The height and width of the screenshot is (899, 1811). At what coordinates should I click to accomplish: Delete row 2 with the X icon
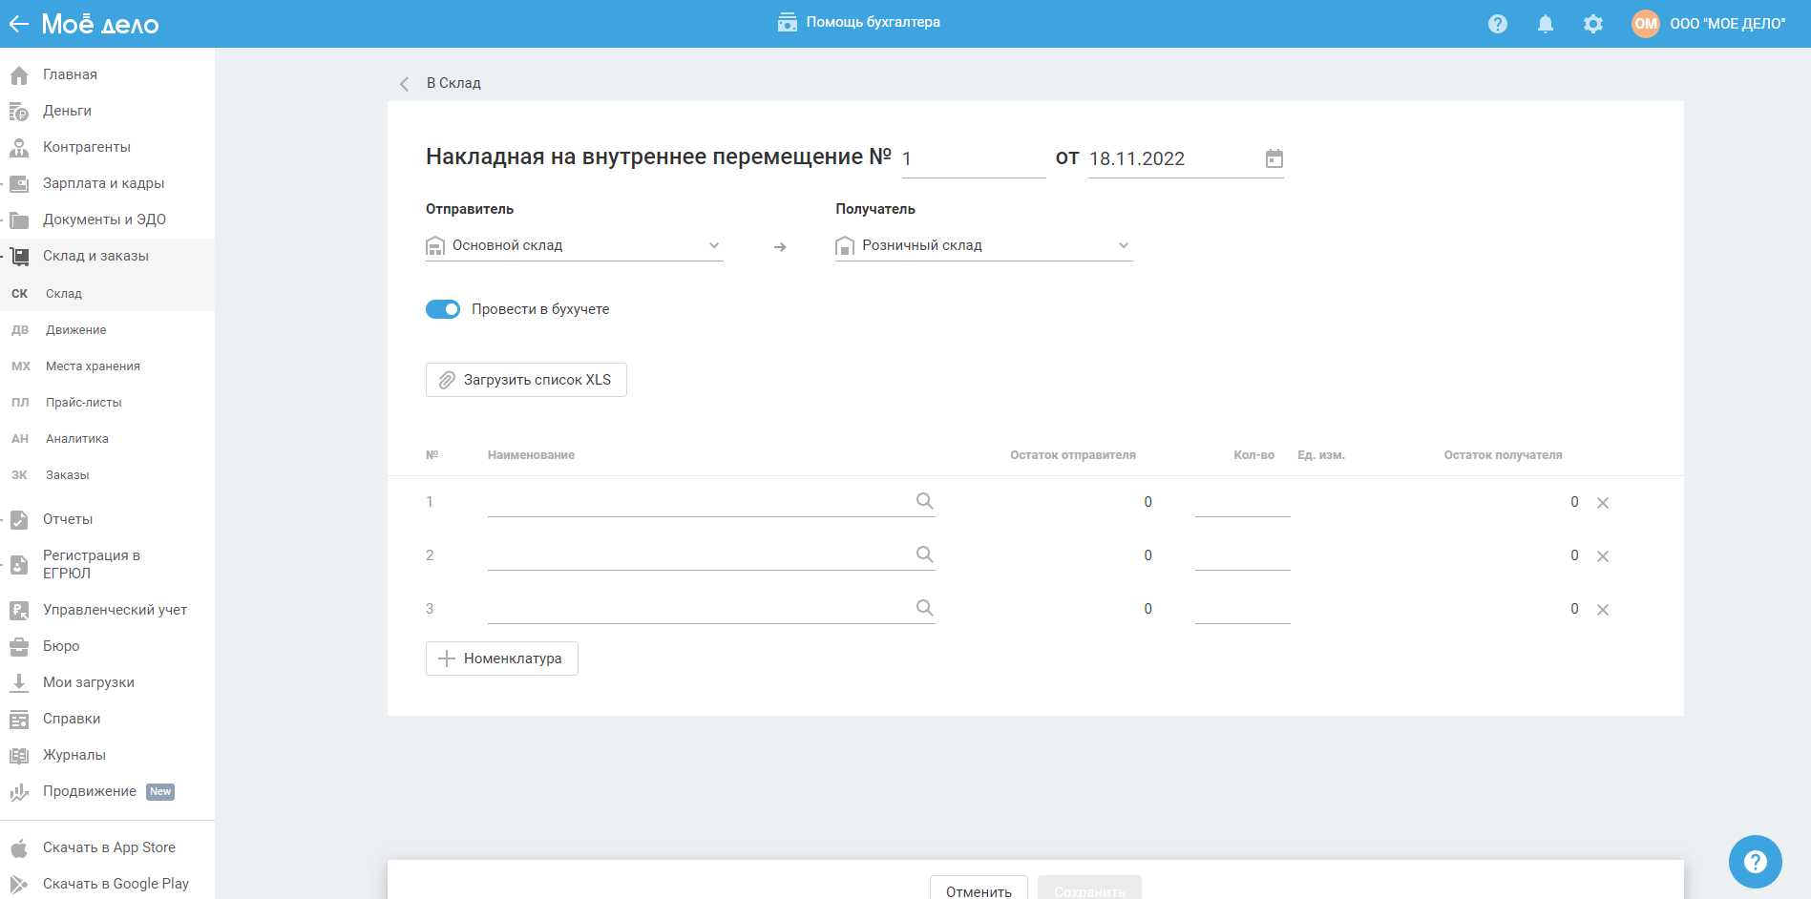point(1603,556)
